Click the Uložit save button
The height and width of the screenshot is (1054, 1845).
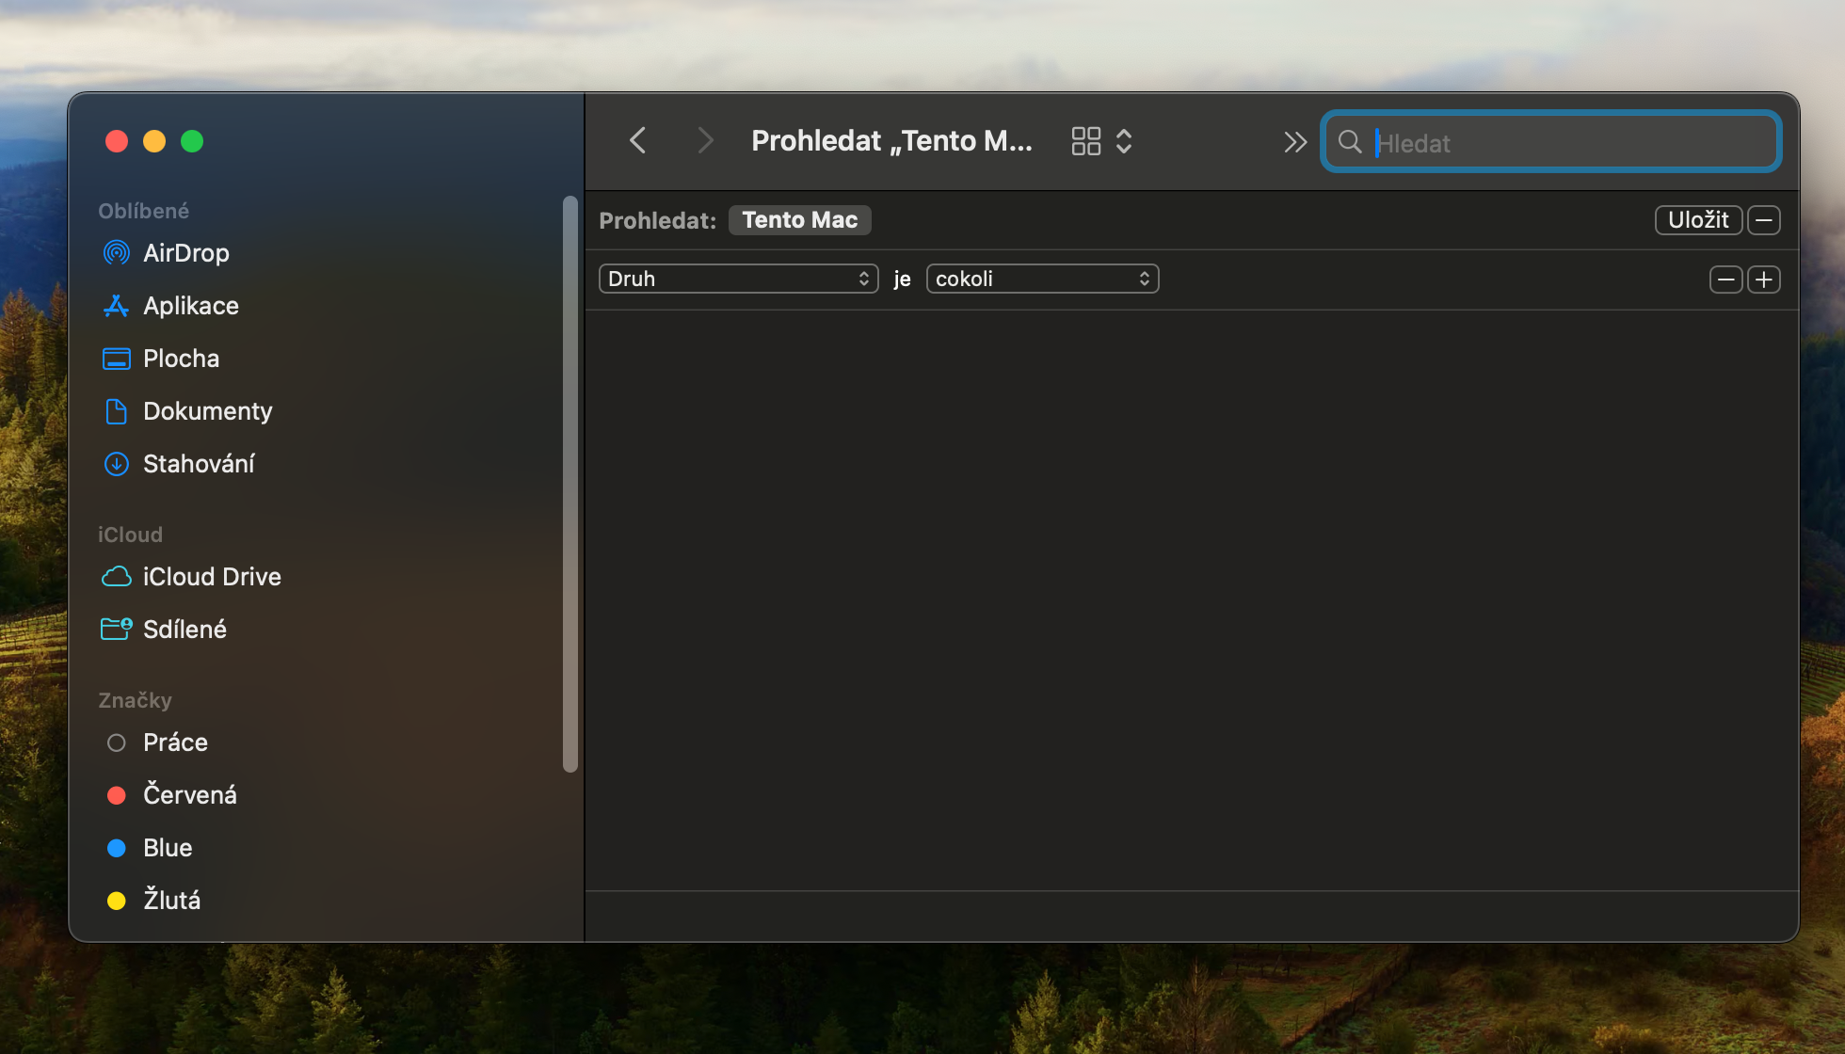(1697, 220)
